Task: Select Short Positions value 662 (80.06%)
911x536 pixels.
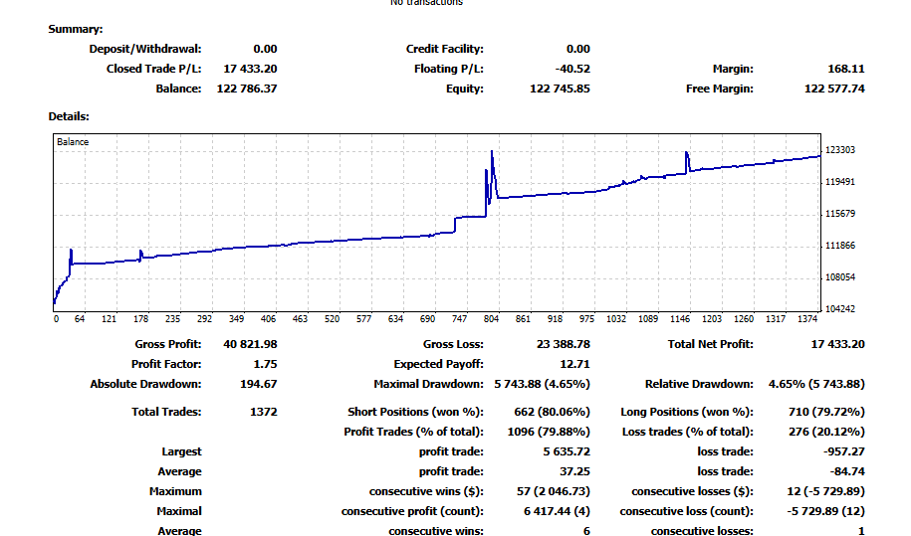Action: click(x=552, y=412)
